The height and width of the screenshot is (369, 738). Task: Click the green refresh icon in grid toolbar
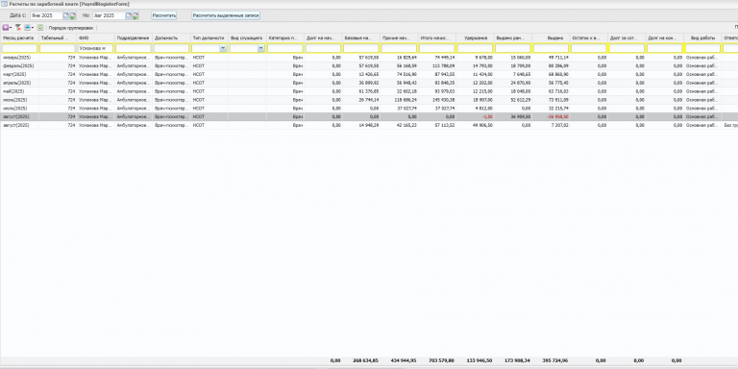click(x=40, y=28)
